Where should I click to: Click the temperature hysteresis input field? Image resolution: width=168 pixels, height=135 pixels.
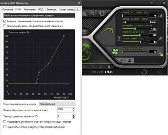[65, 116]
